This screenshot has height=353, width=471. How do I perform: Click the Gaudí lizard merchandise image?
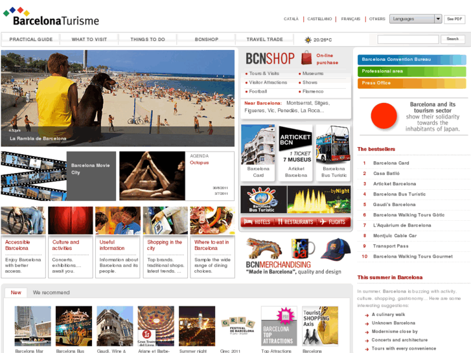[264, 249]
